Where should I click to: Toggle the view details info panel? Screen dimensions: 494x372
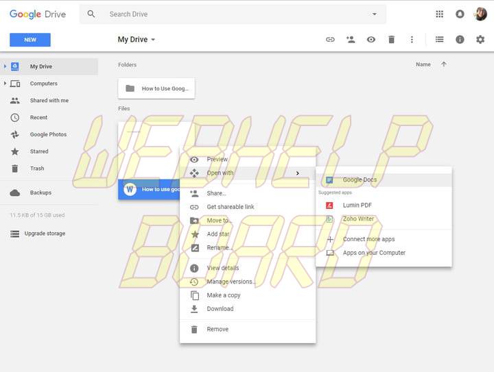coord(460,40)
